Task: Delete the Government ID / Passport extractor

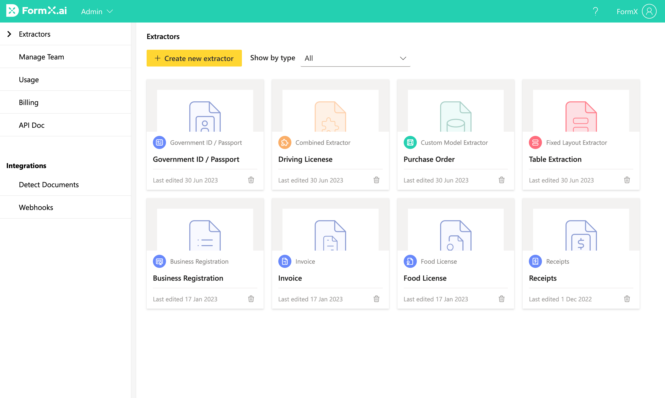Action: [251, 180]
